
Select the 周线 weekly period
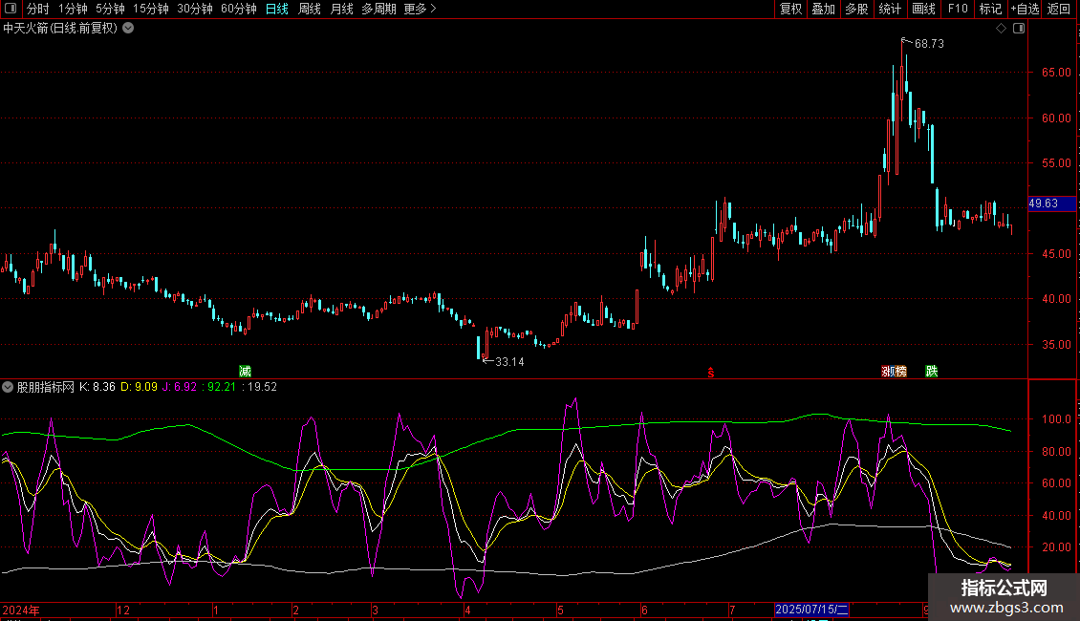click(310, 10)
